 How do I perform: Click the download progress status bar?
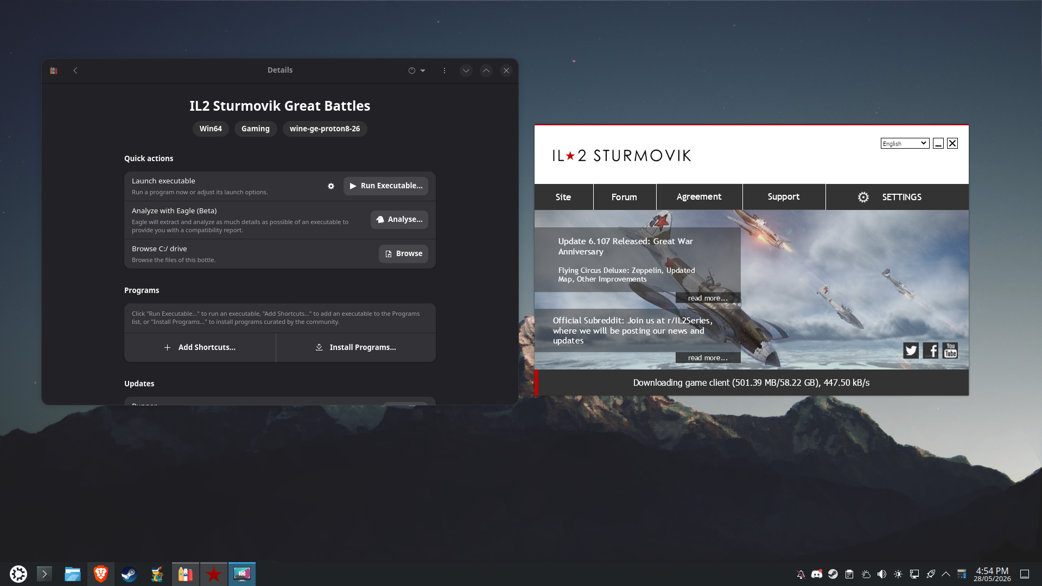[752, 383]
